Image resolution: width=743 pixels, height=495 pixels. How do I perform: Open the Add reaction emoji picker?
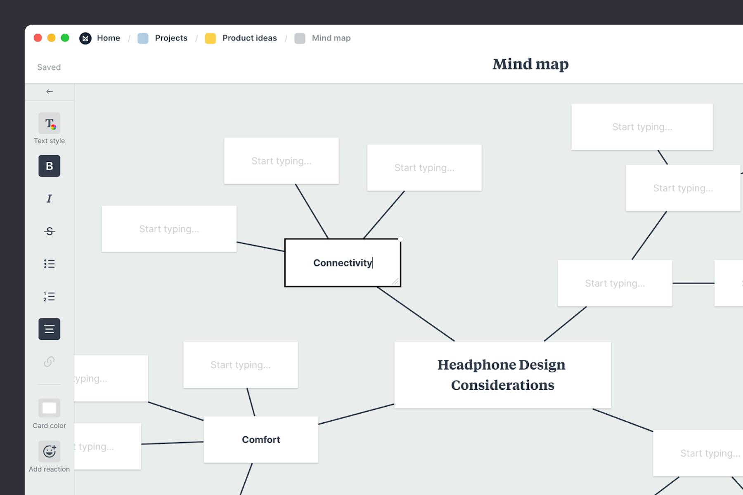[49, 451]
